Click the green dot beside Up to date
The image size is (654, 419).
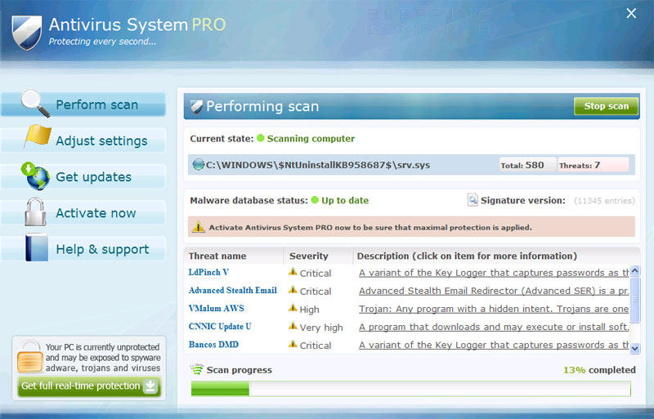tap(315, 200)
